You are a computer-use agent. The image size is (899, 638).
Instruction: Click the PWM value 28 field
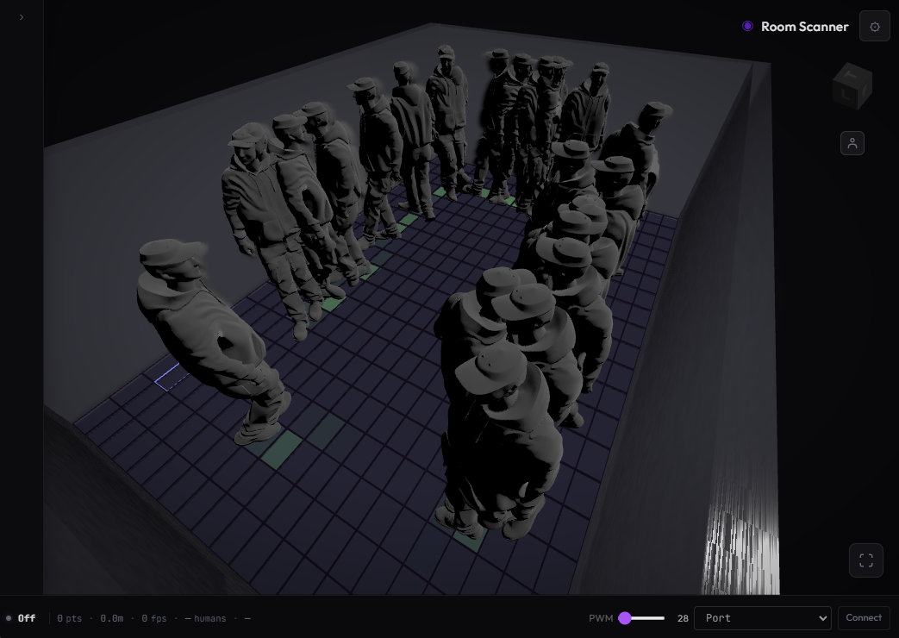coord(683,618)
